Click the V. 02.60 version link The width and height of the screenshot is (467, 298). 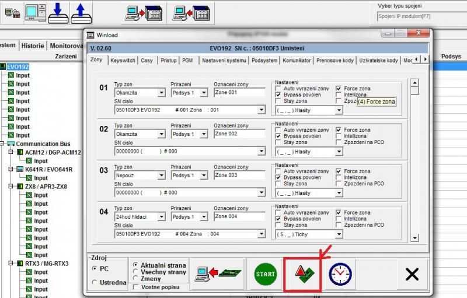[x=100, y=47]
